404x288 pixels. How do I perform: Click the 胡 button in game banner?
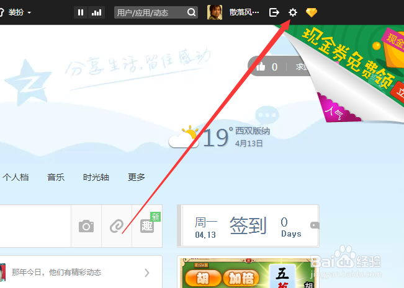tap(203, 278)
